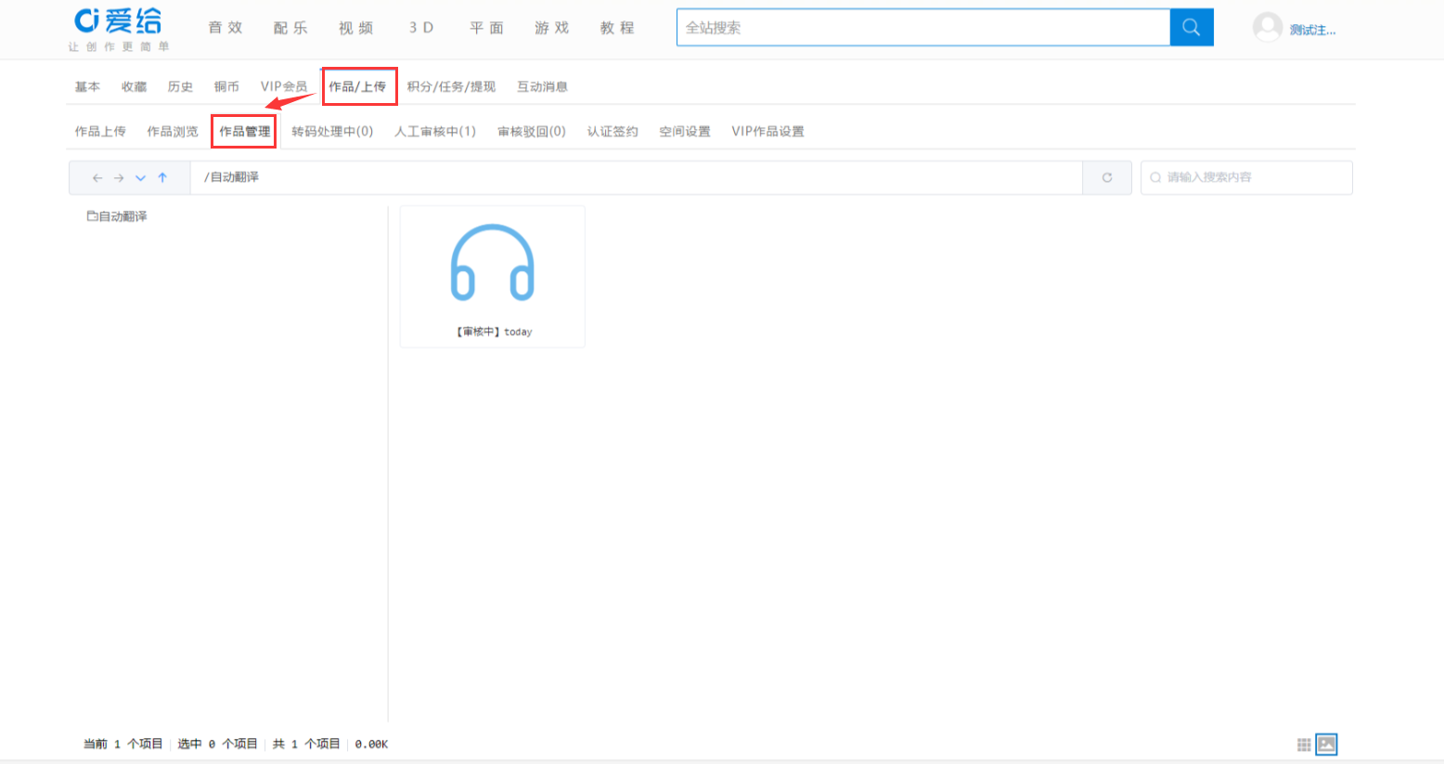Click the 爱给 site logo
This screenshot has height=764, width=1444.
pyautogui.click(x=118, y=20)
